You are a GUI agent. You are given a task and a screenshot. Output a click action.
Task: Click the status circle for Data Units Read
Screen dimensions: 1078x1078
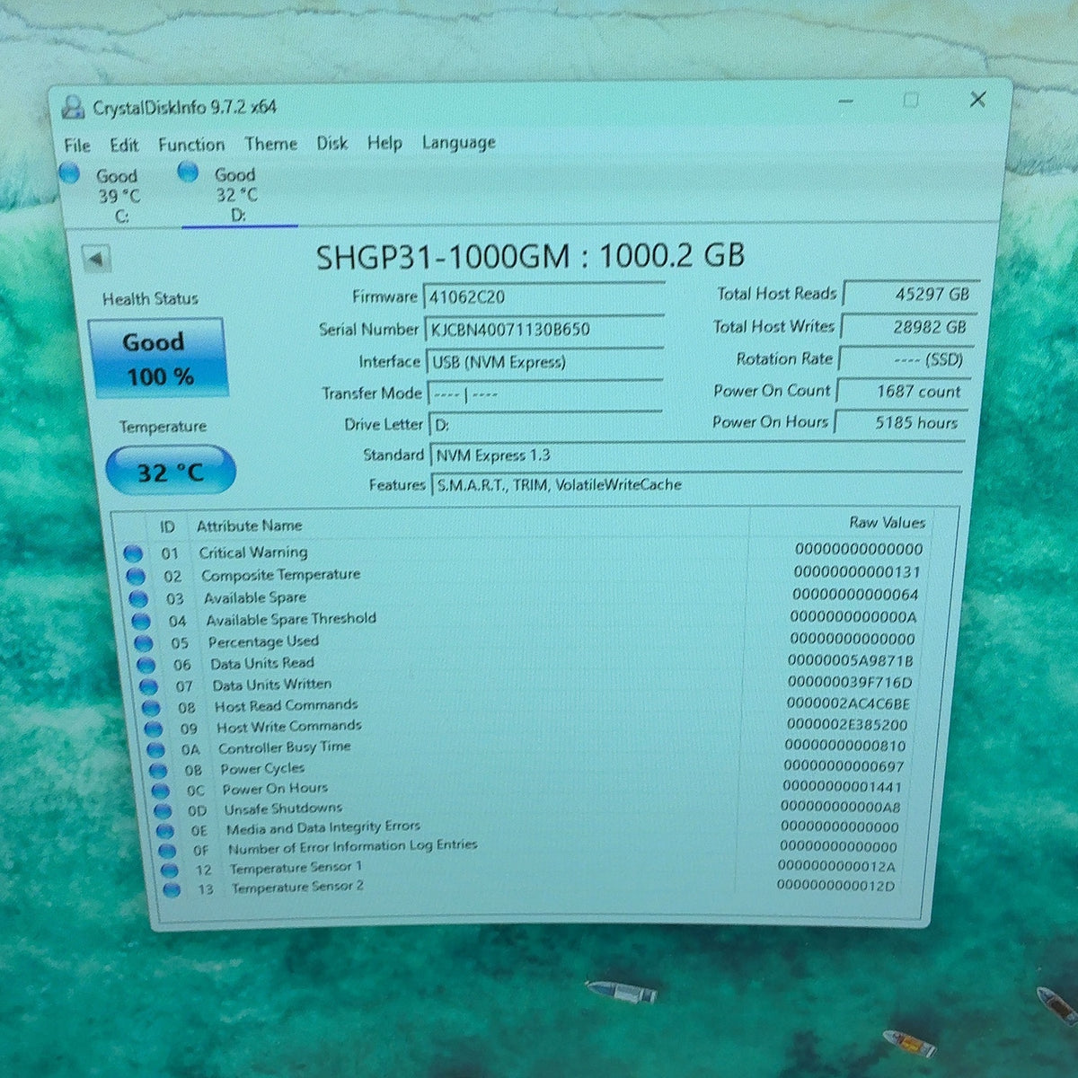coord(146,666)
